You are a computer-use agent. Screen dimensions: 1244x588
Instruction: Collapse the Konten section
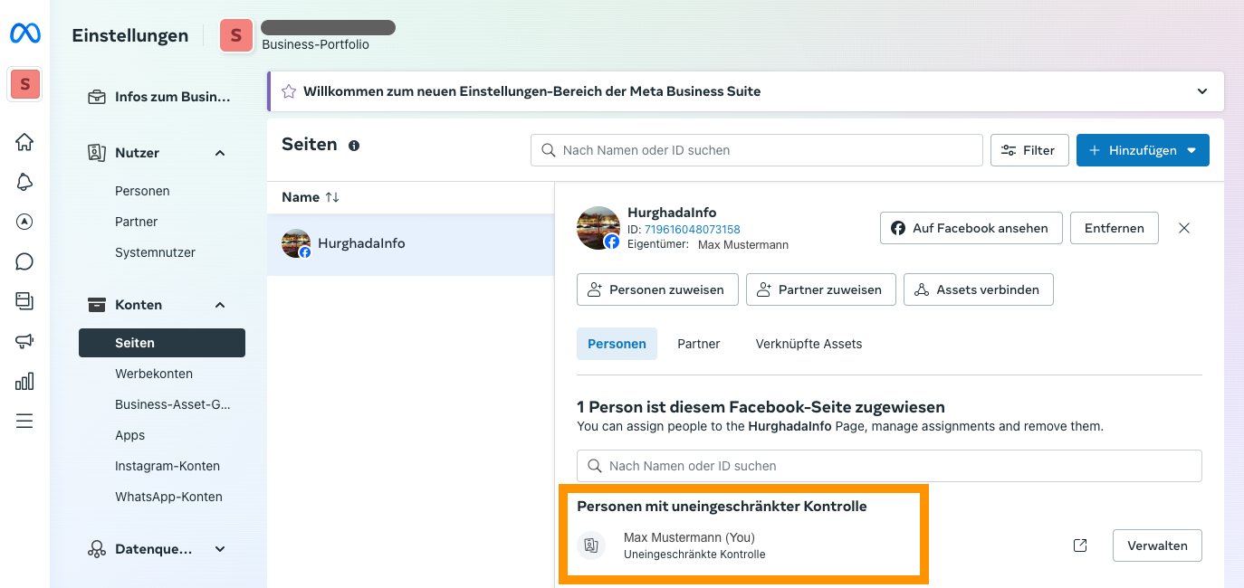pyautogui.click(x=220, y=305)
